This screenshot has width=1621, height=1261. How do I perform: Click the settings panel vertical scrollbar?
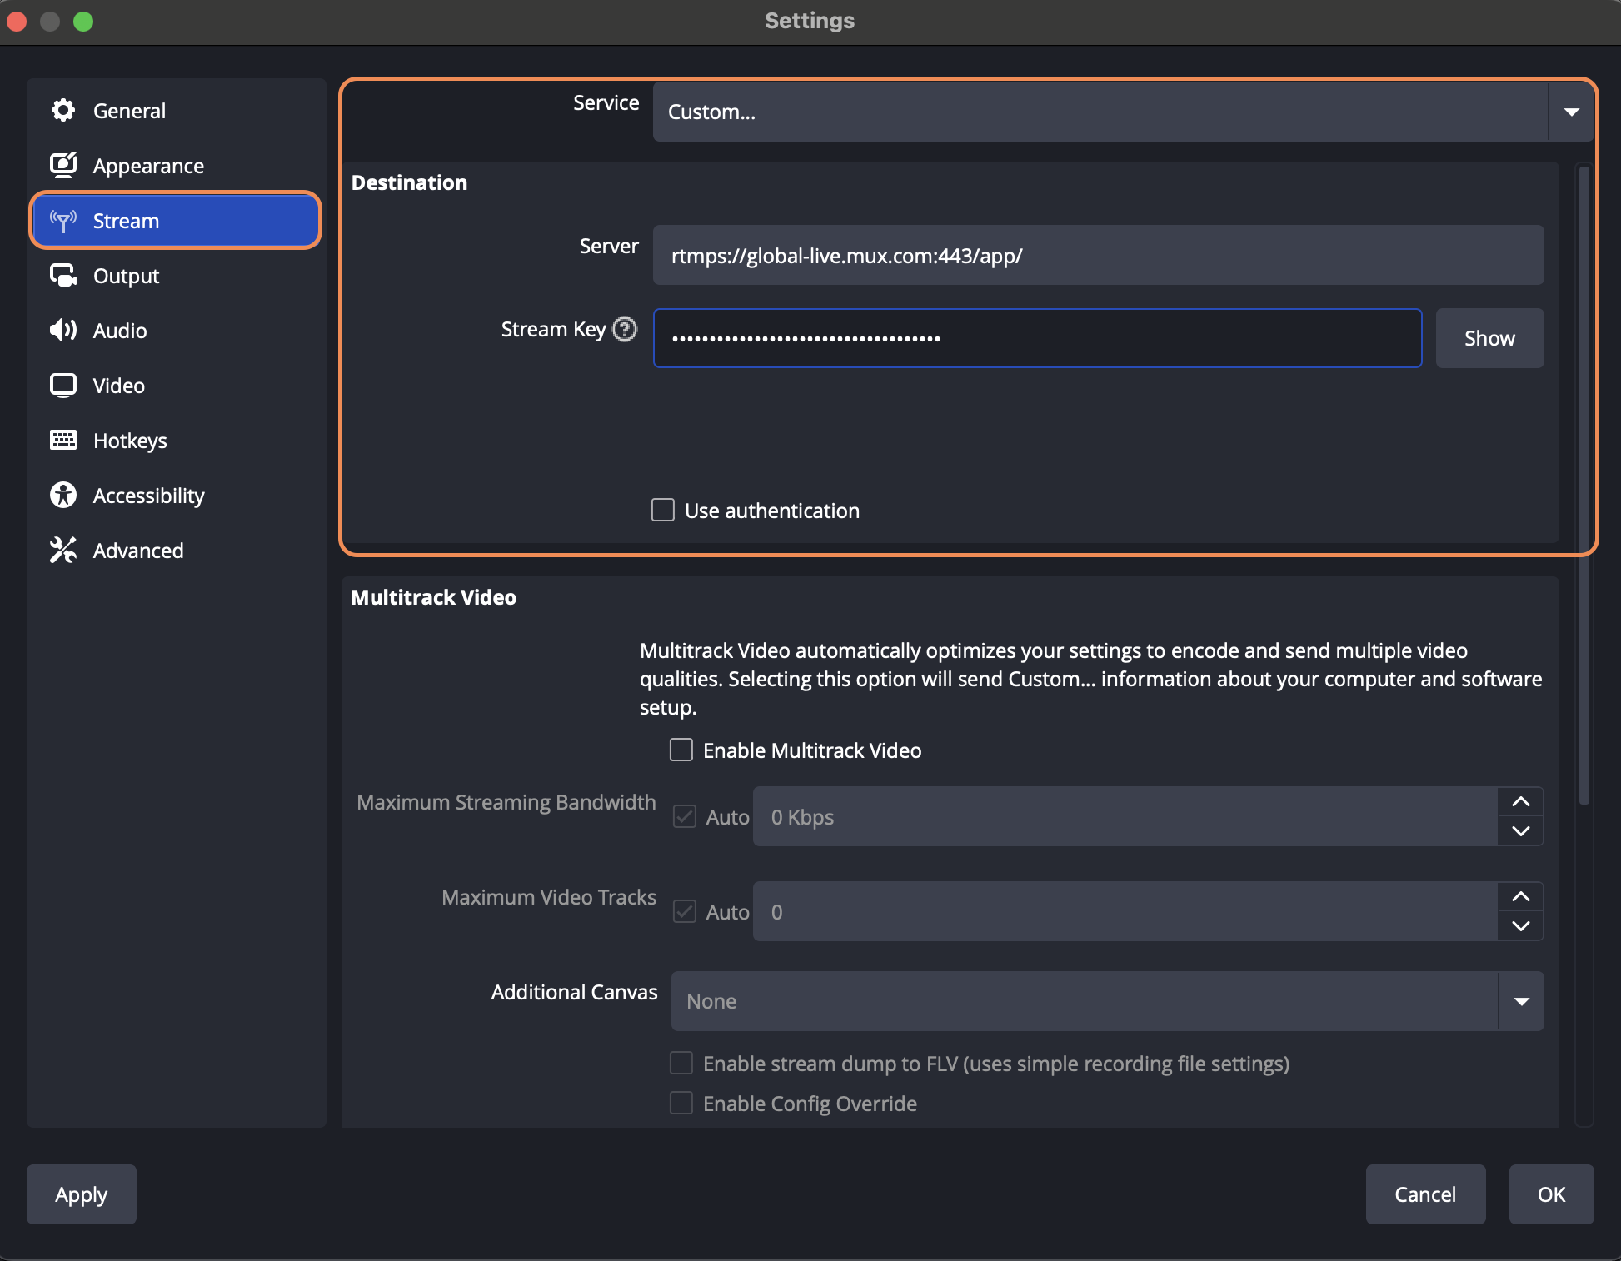1584,486
